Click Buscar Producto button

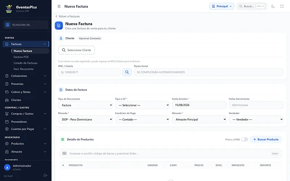point(266,139)
